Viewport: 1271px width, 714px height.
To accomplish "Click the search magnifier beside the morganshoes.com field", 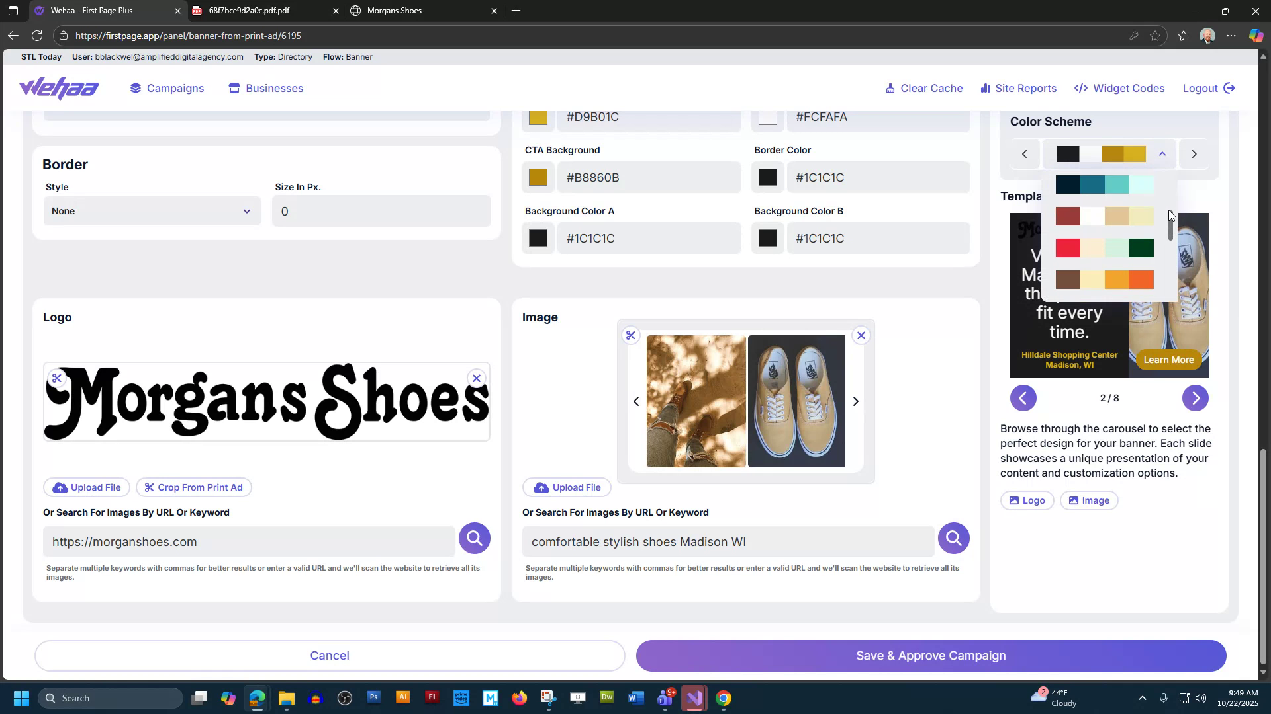I will [x=474, y=537].
